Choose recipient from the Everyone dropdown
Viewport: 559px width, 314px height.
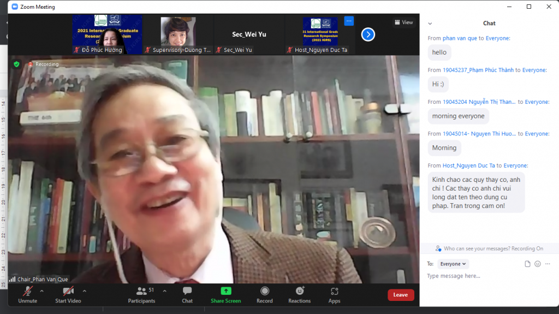point(454,264)
